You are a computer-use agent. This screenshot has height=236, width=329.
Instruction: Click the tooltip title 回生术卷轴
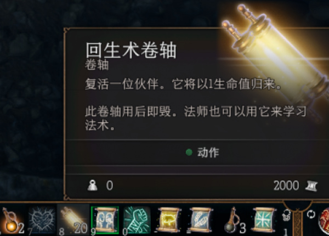pyautogui.click(x=131, y=50)
